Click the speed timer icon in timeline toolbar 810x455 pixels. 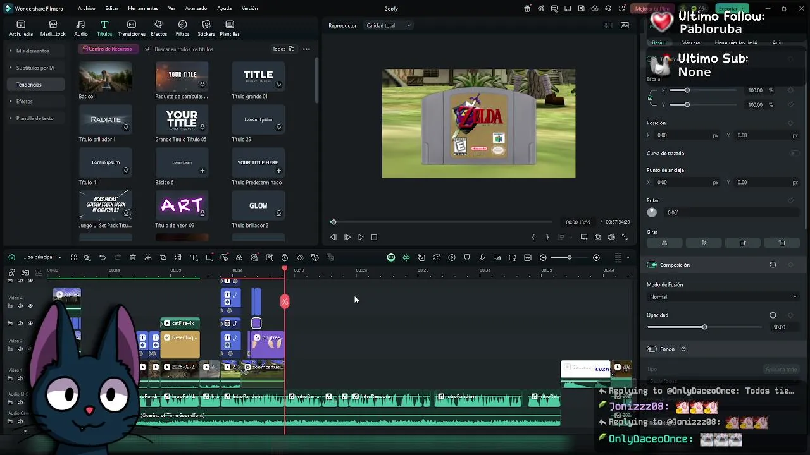pyautogui.click(x=285, y=257)
